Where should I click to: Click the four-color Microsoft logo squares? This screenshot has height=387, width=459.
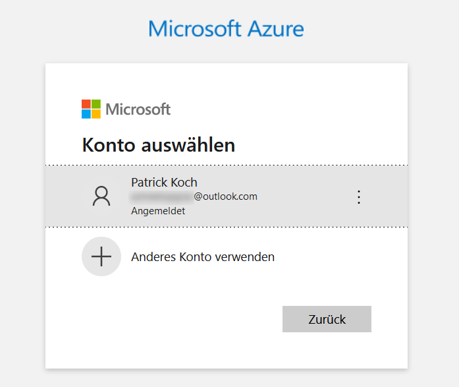pos(91,109)
